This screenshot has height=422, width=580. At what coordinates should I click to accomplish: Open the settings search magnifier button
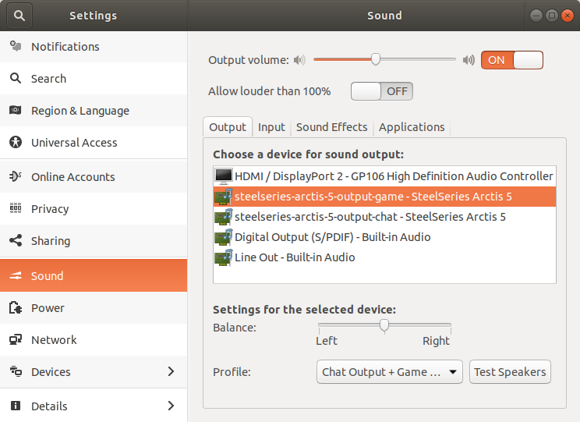[19, 16]
